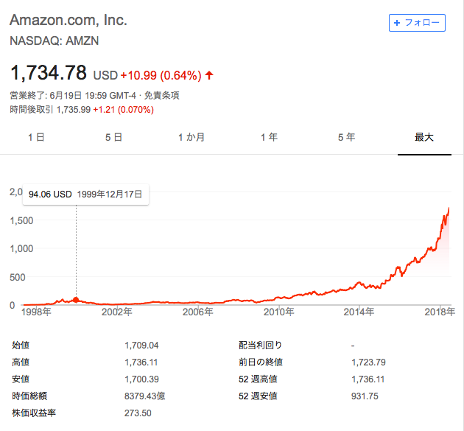Image resolution: width=464 pixels, height=431 pixels.
Task: Switch to the 1か月 range tab
Action: point(191,137)
